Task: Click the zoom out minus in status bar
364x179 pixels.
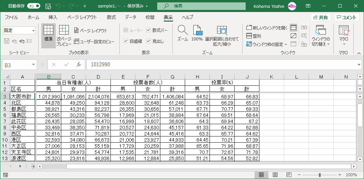Action: pyautogui.click(x=299, y=175)
